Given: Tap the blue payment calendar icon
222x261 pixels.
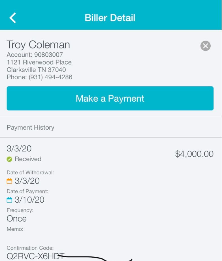Looking at the screenshot, I should click(x=9, y=200).
